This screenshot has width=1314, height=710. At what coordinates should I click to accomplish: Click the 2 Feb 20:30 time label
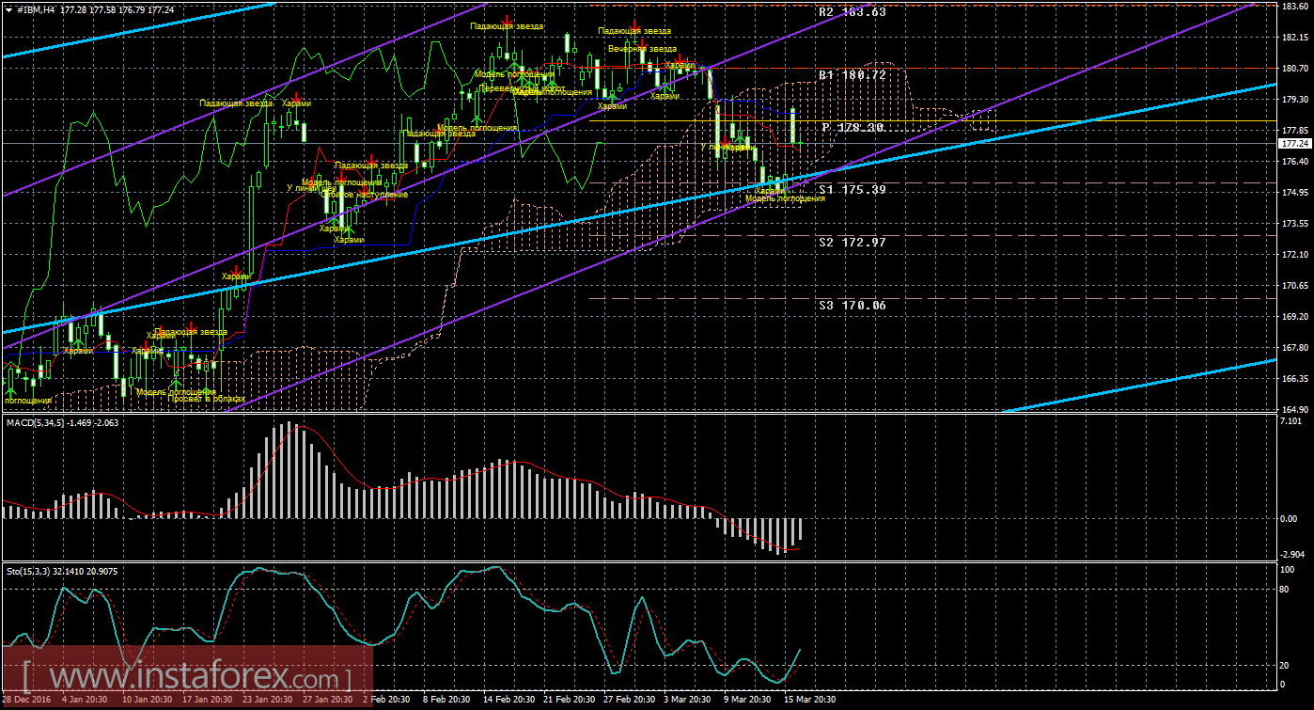coord(387,701)
